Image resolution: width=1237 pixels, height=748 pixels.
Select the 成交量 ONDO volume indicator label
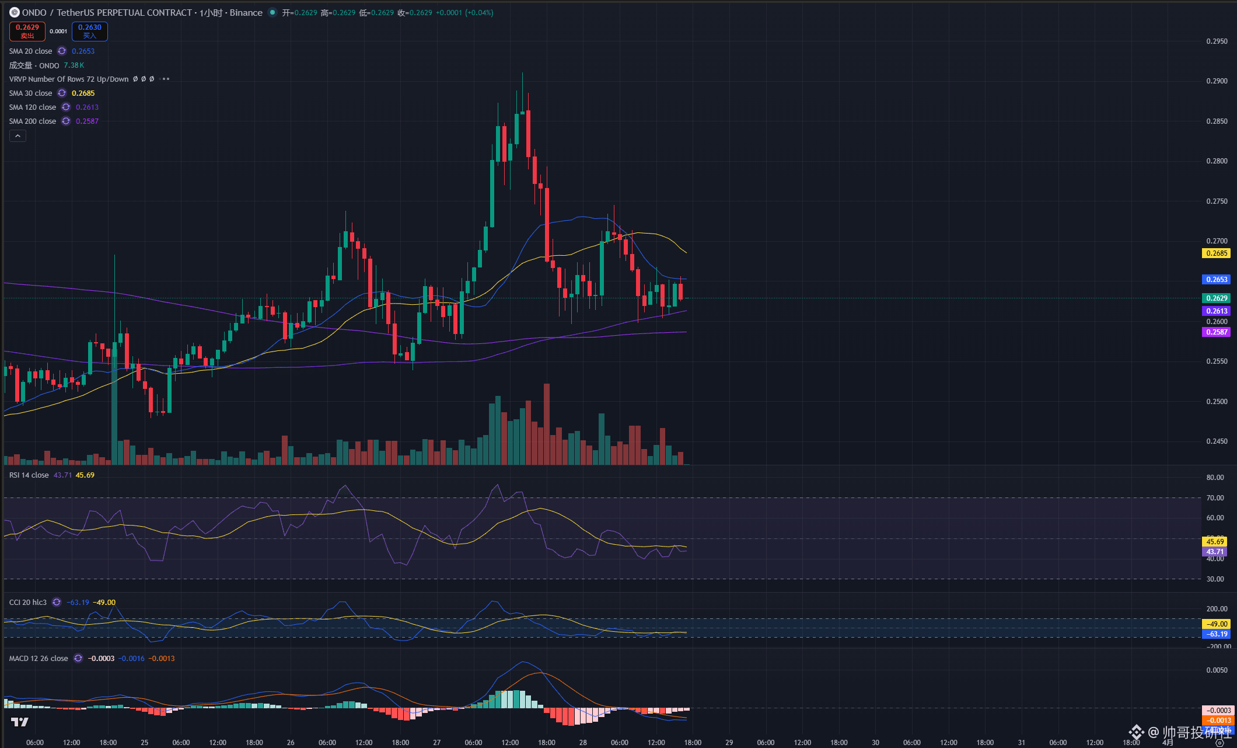coord(34,65)
